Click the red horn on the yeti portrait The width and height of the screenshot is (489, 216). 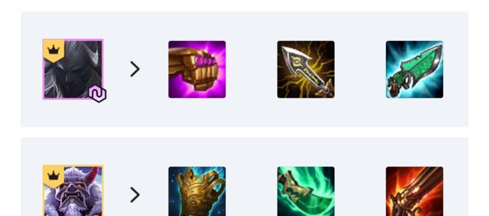(x=94, y=173)
